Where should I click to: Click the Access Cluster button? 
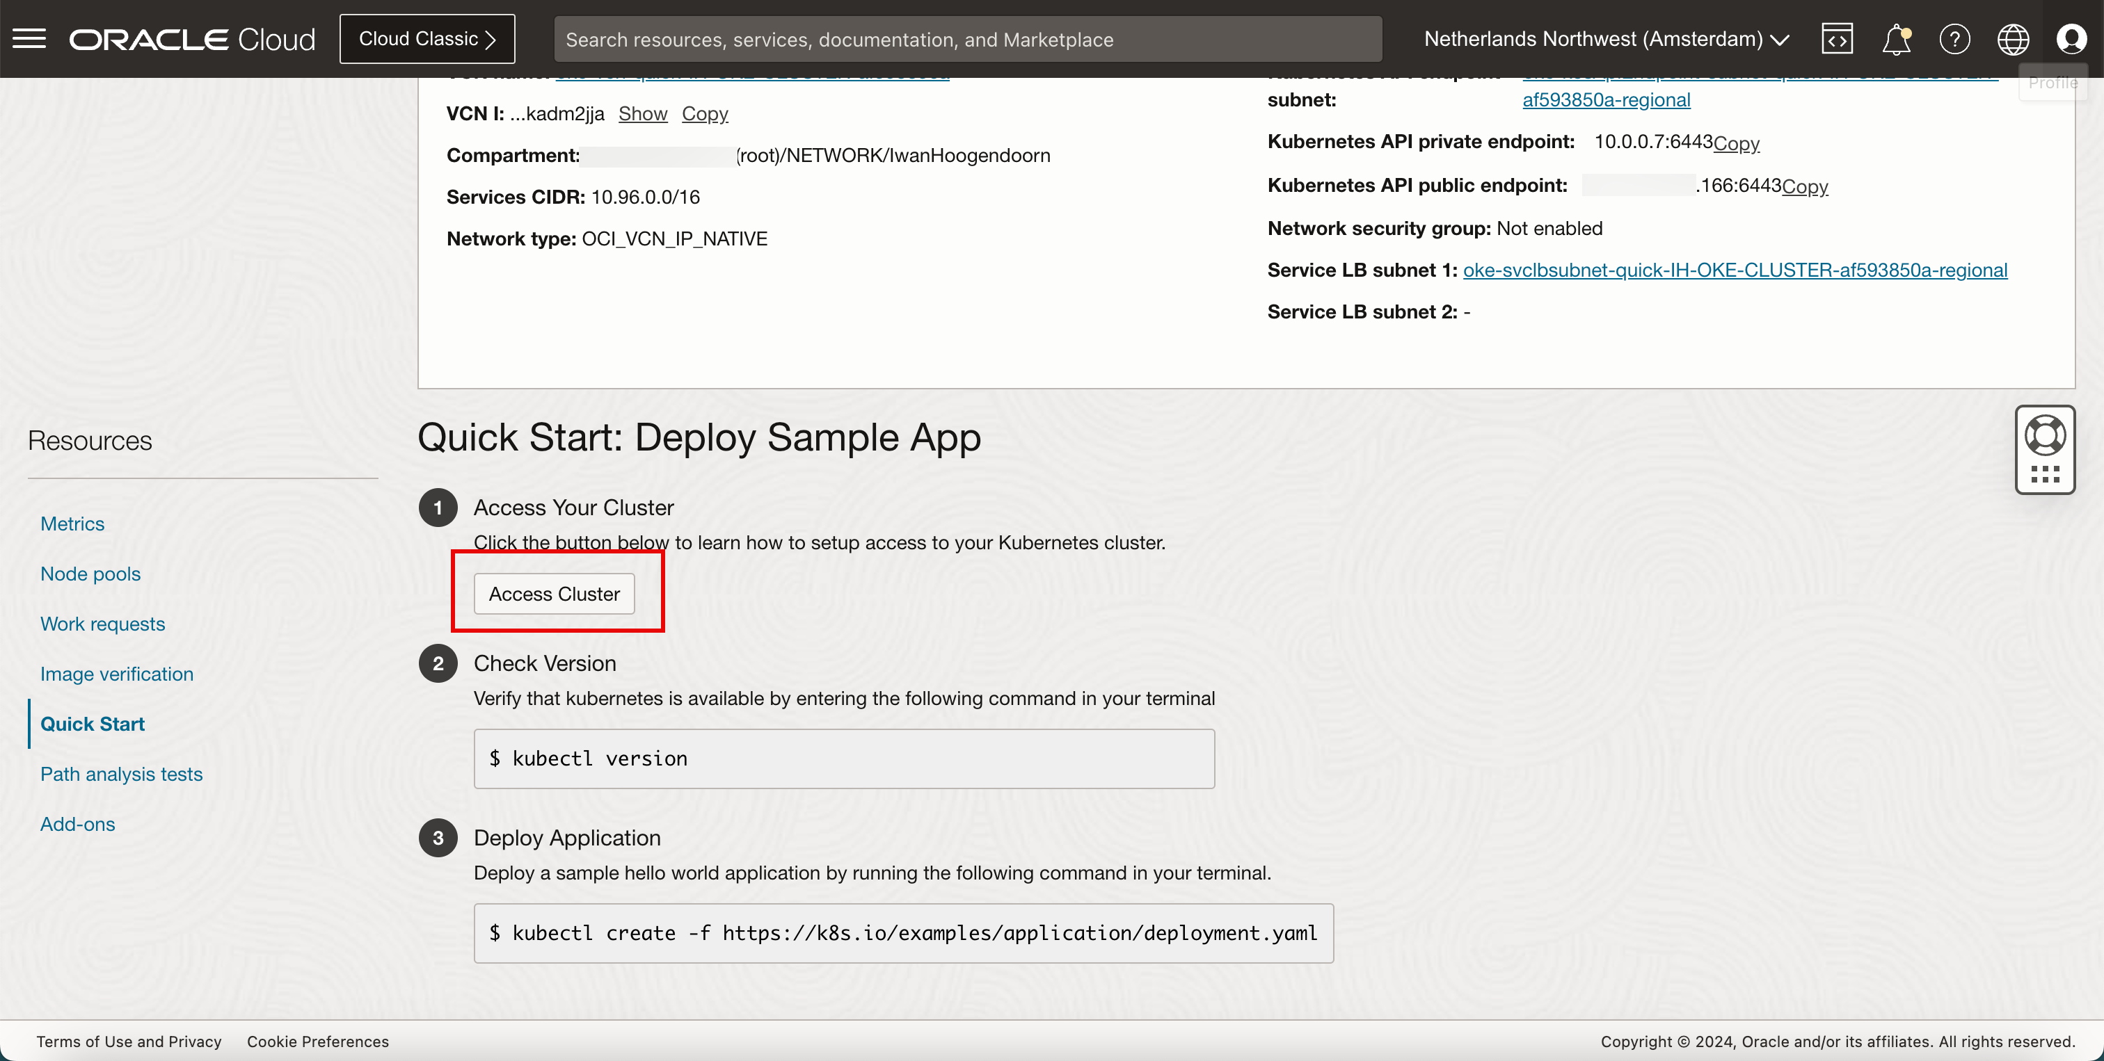[x=554, y=593]
